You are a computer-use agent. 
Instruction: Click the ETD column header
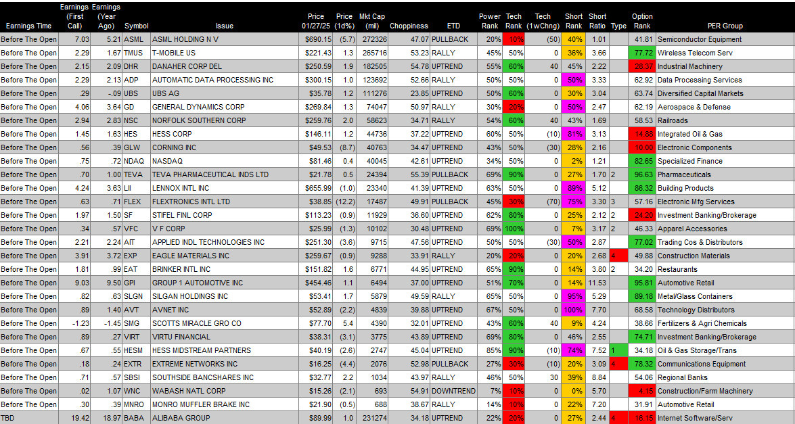click(454, 26)
